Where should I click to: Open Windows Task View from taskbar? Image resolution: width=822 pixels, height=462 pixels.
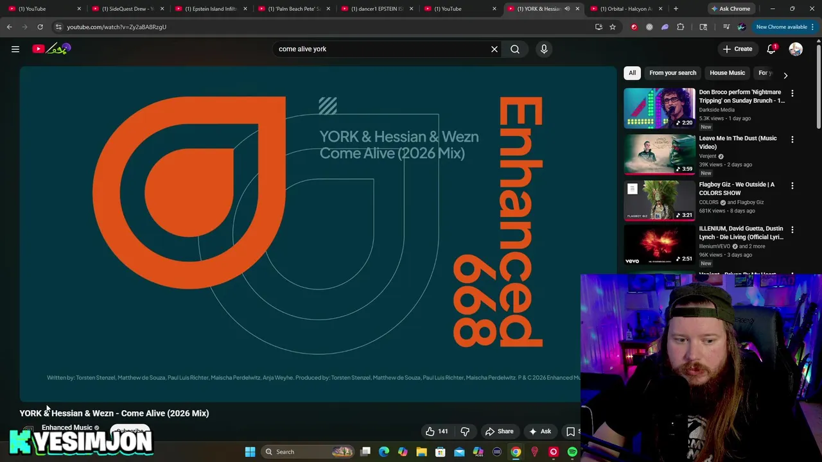tap(365, 452)
